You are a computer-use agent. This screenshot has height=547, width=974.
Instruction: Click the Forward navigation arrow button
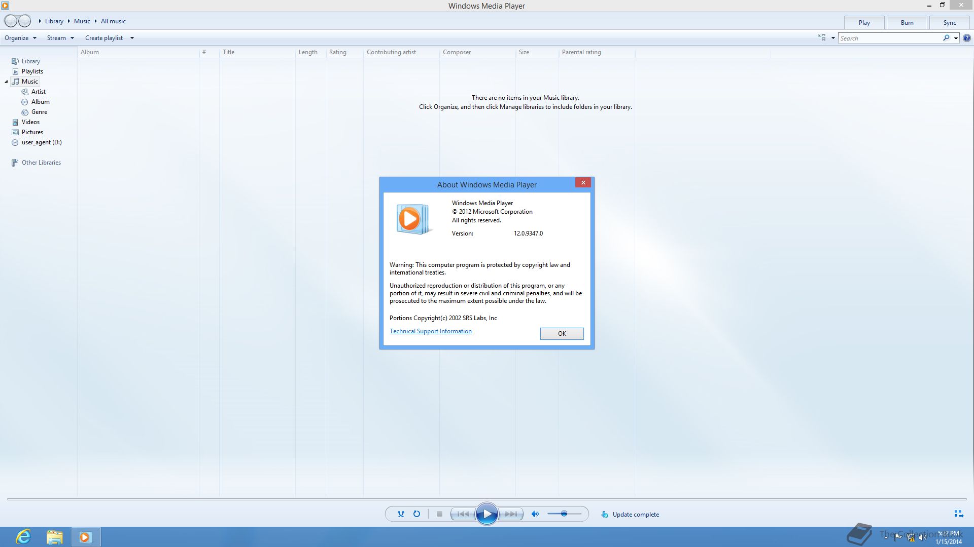pos(24,21)
